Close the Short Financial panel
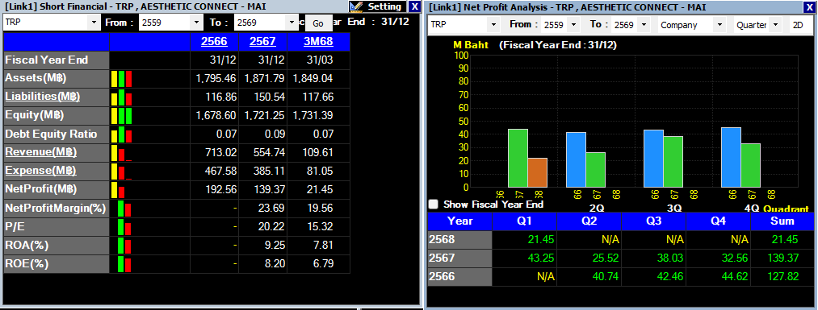The height and width of the screenshot is (310, 818). pos(414,6)
